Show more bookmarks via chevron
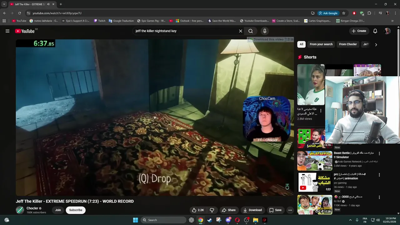Screen dimensions: 400x225 tap(392, 21)
